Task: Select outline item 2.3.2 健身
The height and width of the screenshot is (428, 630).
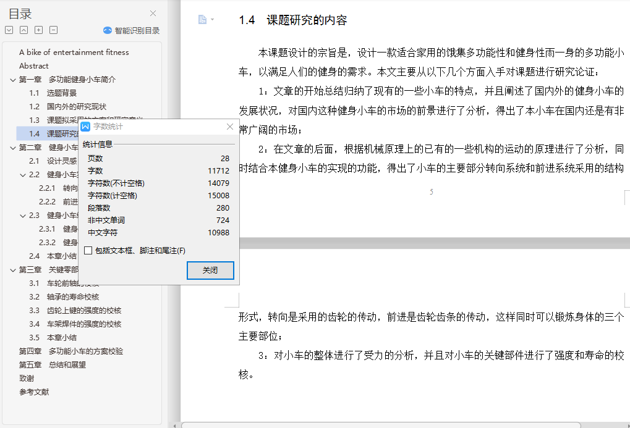Action: pyautogui.click(x=58, y=243)
